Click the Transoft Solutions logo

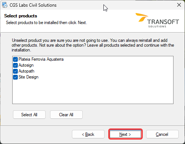pyautogui.click(x=157, y=20)
